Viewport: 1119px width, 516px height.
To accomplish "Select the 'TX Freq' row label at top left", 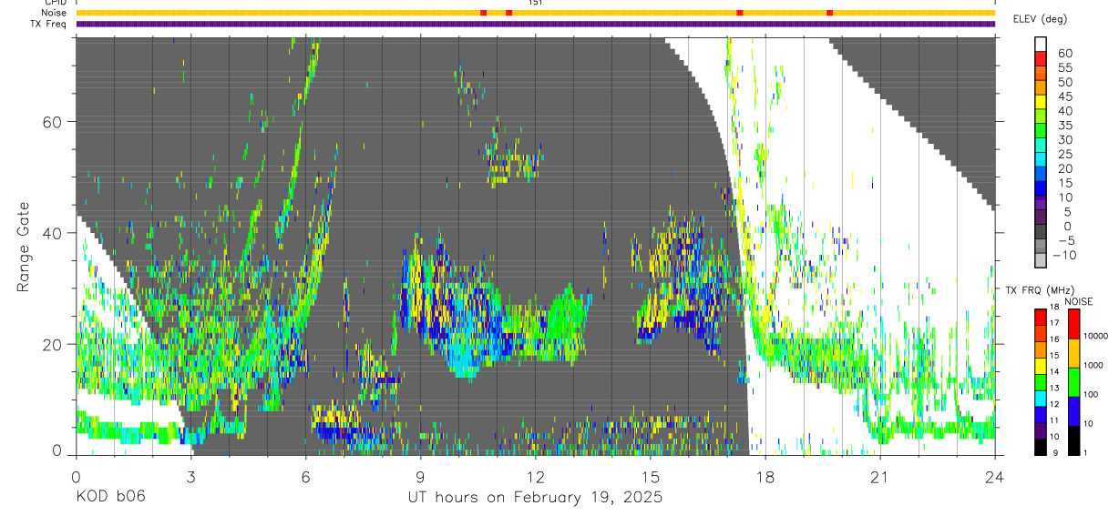I will (x=50, y=24).
